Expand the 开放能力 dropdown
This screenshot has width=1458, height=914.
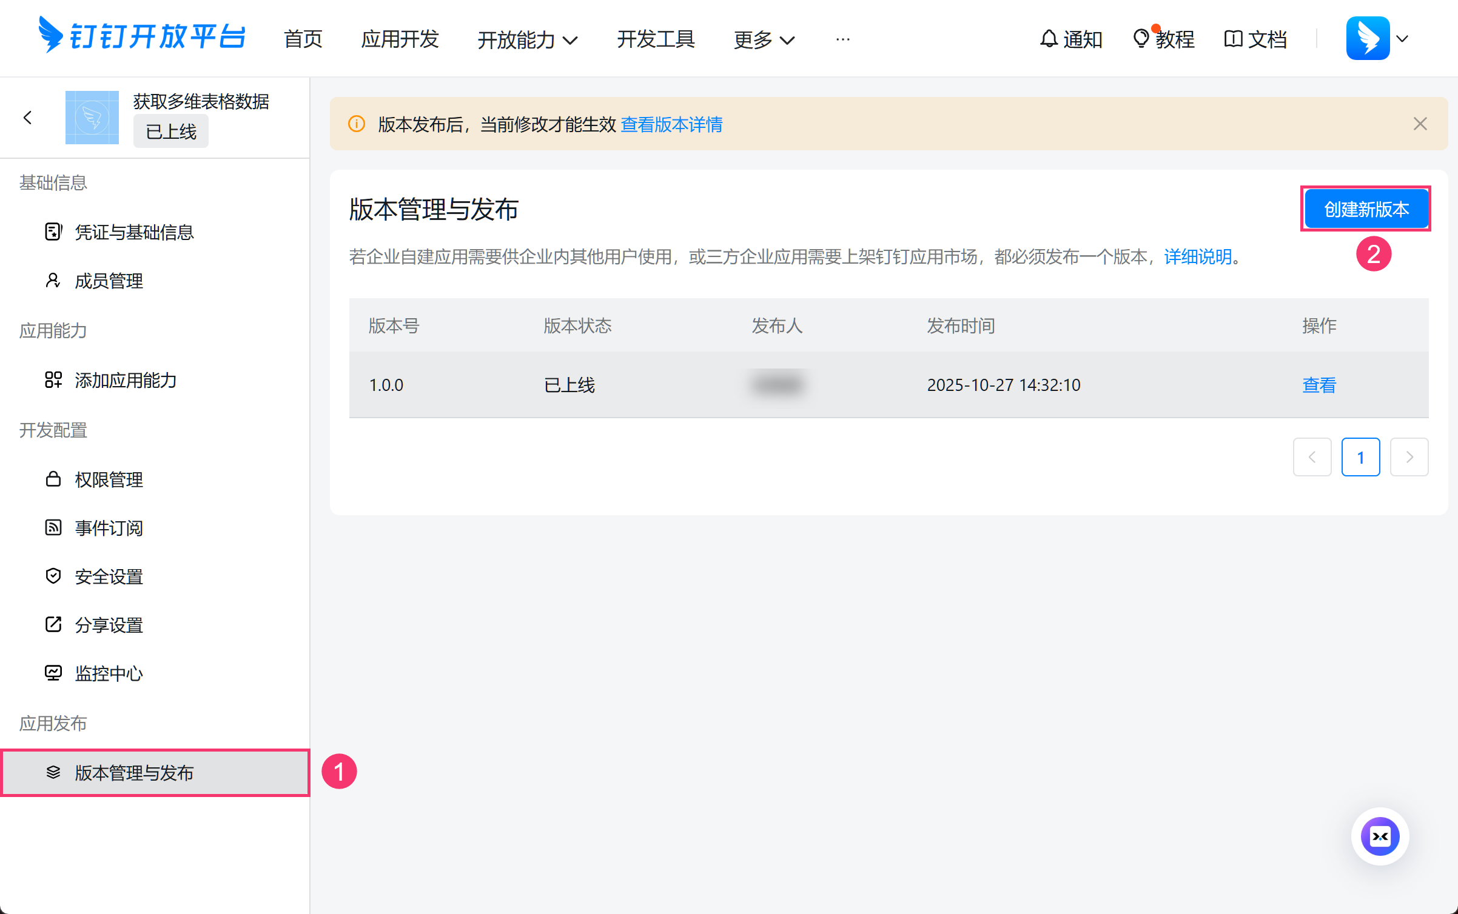pyautogui.click(x=526, y=40)
